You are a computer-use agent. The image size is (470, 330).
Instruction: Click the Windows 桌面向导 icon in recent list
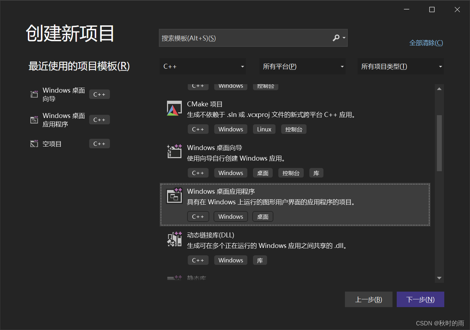pos(34,94)
